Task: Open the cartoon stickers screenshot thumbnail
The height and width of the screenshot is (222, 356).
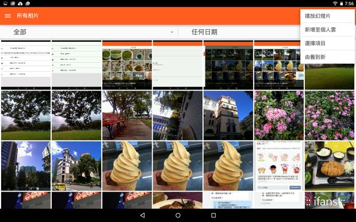Action: (x=279, y=166)
